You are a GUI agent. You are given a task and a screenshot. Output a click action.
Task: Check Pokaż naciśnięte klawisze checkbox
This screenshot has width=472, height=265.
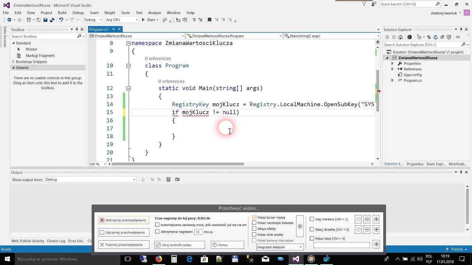coord(254,223)
